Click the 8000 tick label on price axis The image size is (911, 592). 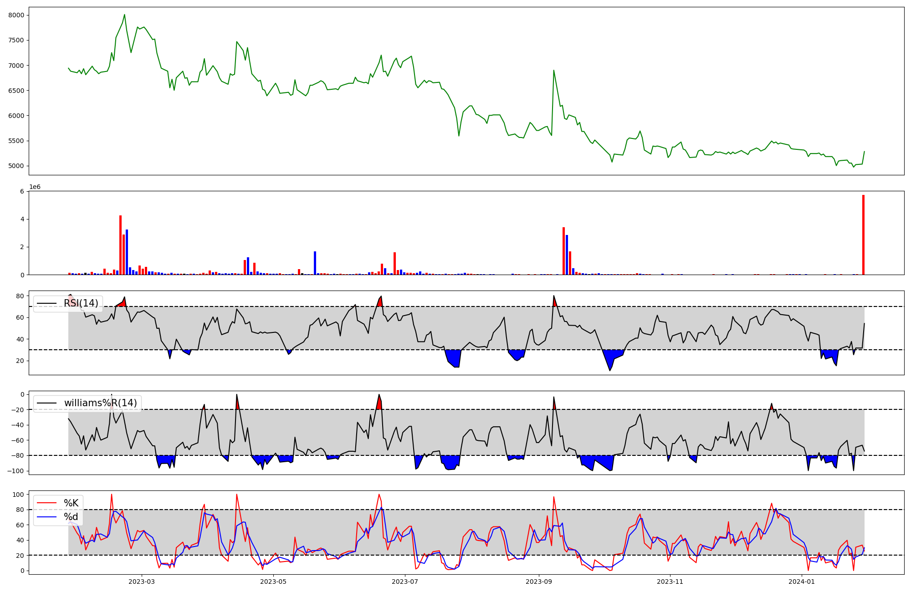pyautogui.click(x=17, y=15)
